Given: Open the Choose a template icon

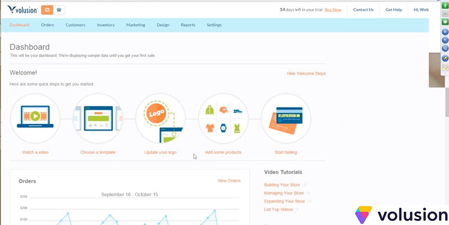Looking at the screenshot, I should tap(98, 118).
